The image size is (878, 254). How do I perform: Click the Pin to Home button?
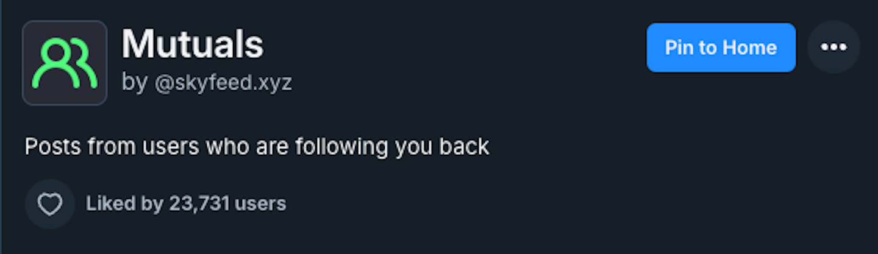721,48
